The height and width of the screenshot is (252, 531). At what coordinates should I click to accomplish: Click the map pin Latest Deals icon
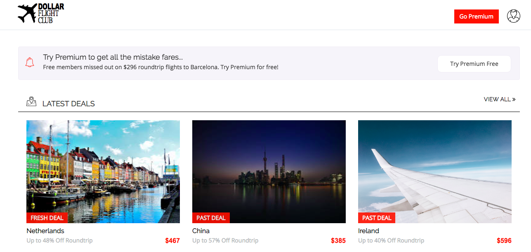coord(31,102)
